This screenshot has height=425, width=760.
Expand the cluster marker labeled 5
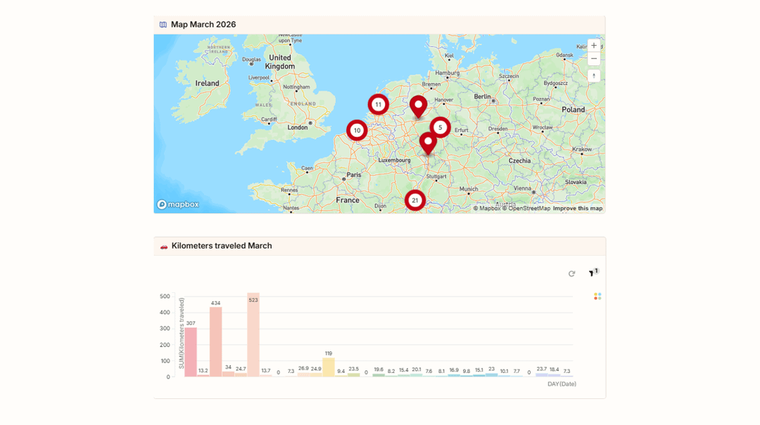(440, 127)
